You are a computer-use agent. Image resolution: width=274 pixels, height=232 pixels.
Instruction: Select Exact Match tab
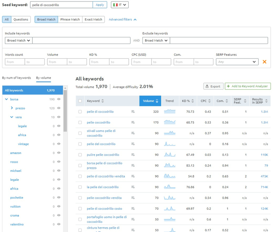94,19
